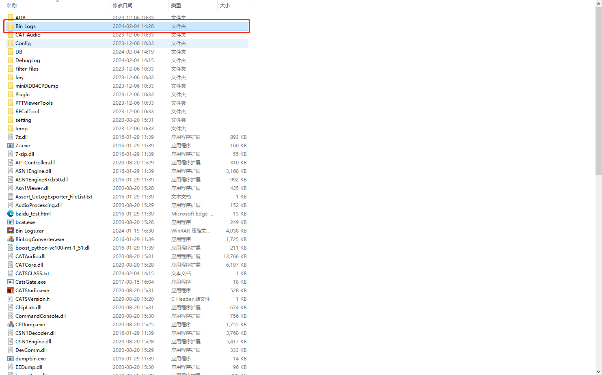Click the 2017-08-15 16:04 modified date
The height and width of the screenshot is (375, 602).
(133, 282)
